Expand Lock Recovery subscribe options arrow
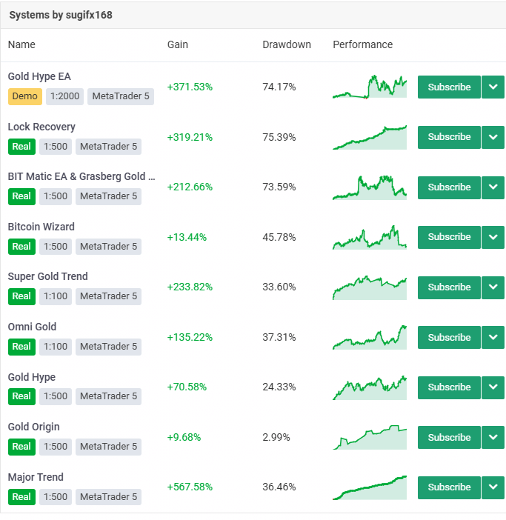This screenshot has height=520, width=506. coord(493,137)
